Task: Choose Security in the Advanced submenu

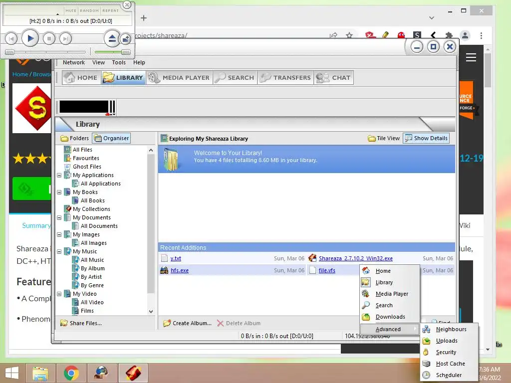Action: click(449, 352)
